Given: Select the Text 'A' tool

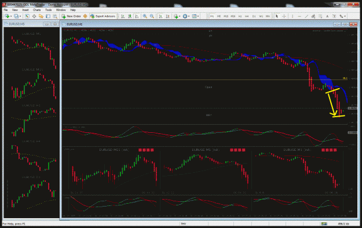Looking at the screenshot, I should click(x=327, y=16).
